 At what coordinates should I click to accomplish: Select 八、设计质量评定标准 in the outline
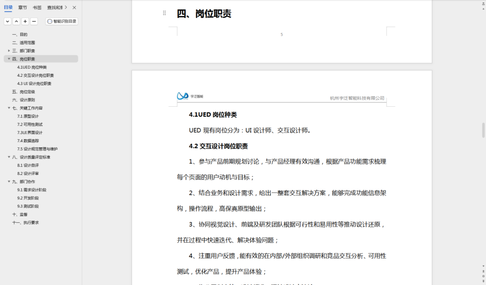(31, 157)
